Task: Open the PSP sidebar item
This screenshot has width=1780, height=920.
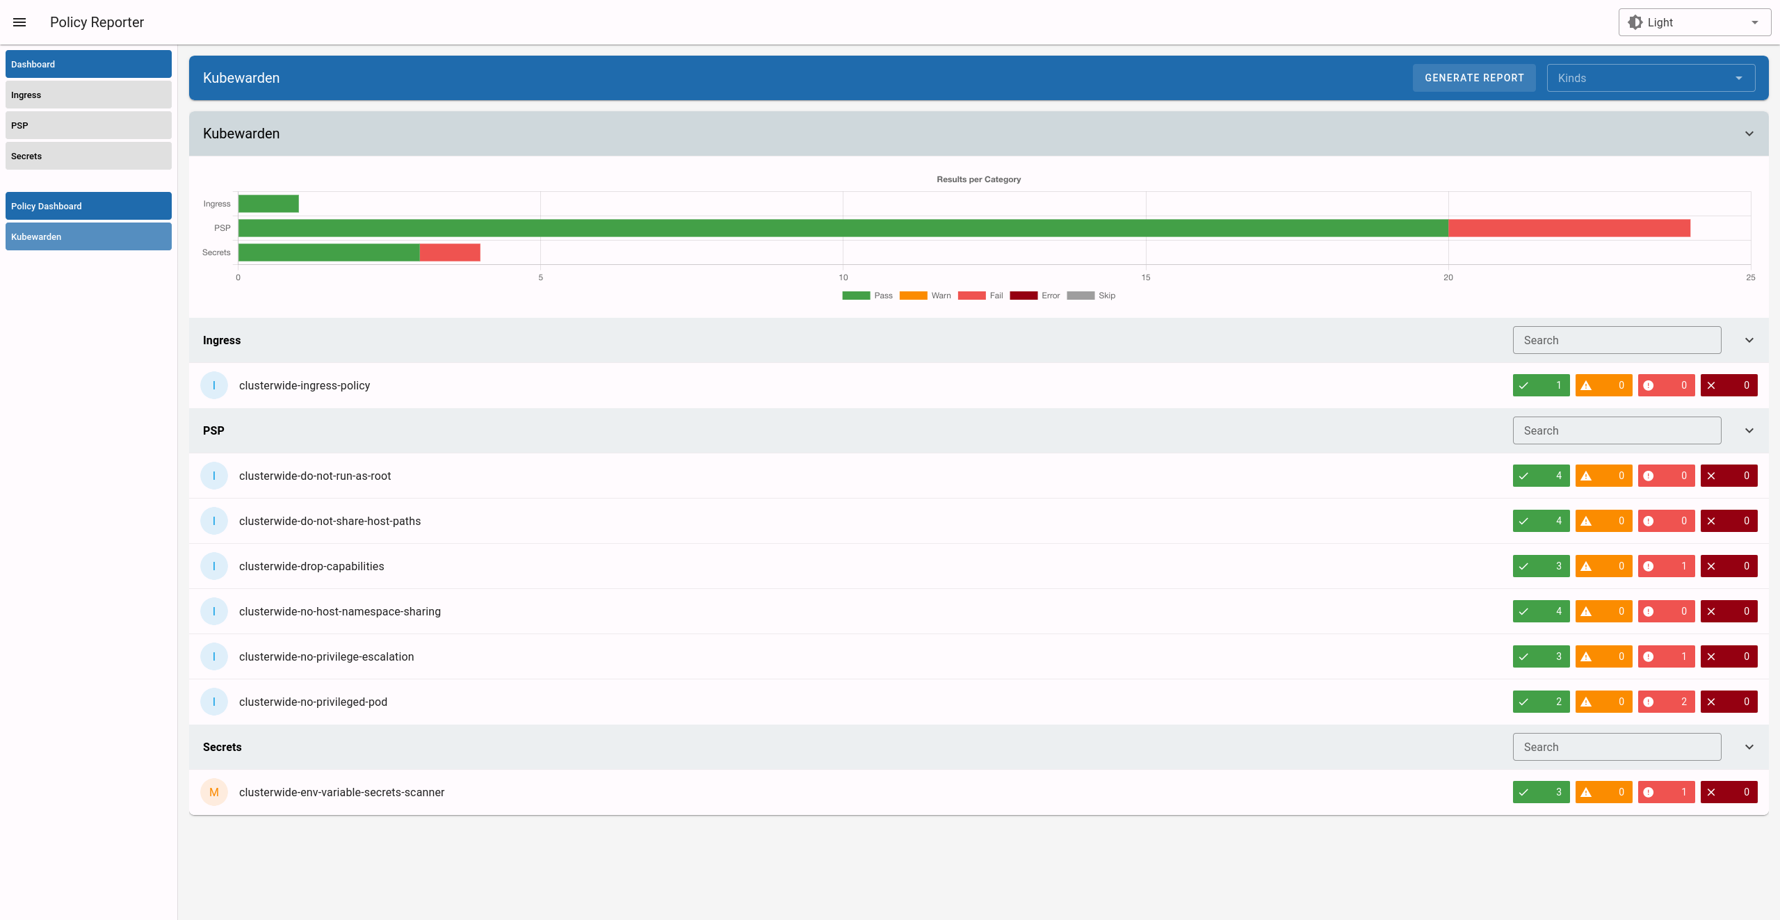Action: pyautogui.click(x=88, y=125)
